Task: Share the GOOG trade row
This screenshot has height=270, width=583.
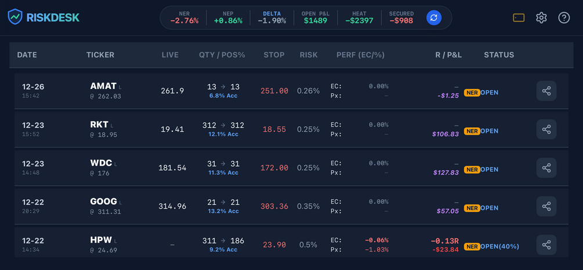Action: click(x=546, y=206)
